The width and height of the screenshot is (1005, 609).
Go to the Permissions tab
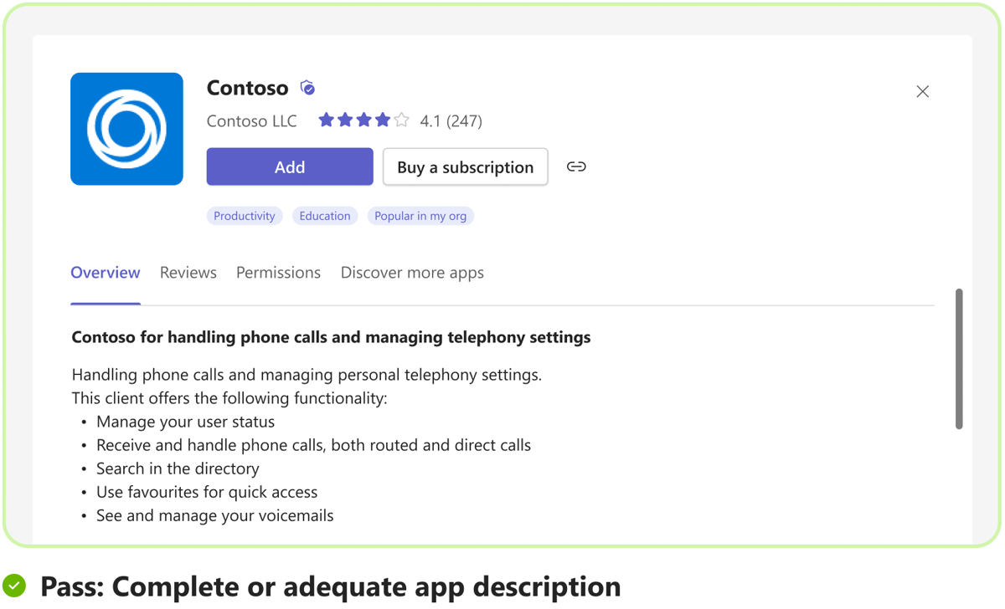(x=278, y=273)
